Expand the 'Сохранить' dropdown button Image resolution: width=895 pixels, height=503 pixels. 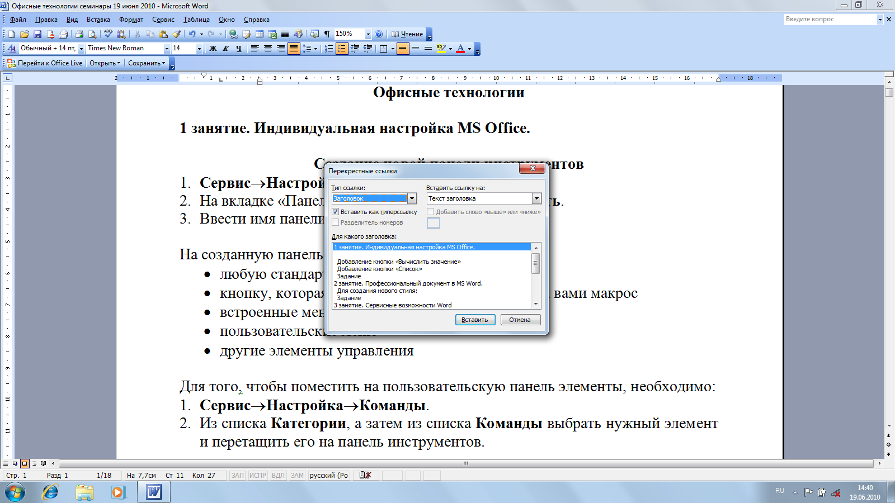pyautogui.click(x=147, y=63)
